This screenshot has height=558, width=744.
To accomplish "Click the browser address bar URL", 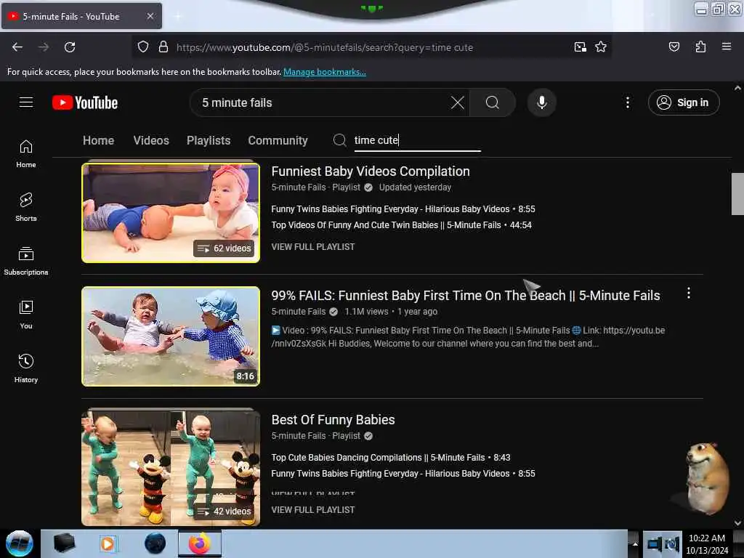I will coord(325,47).
